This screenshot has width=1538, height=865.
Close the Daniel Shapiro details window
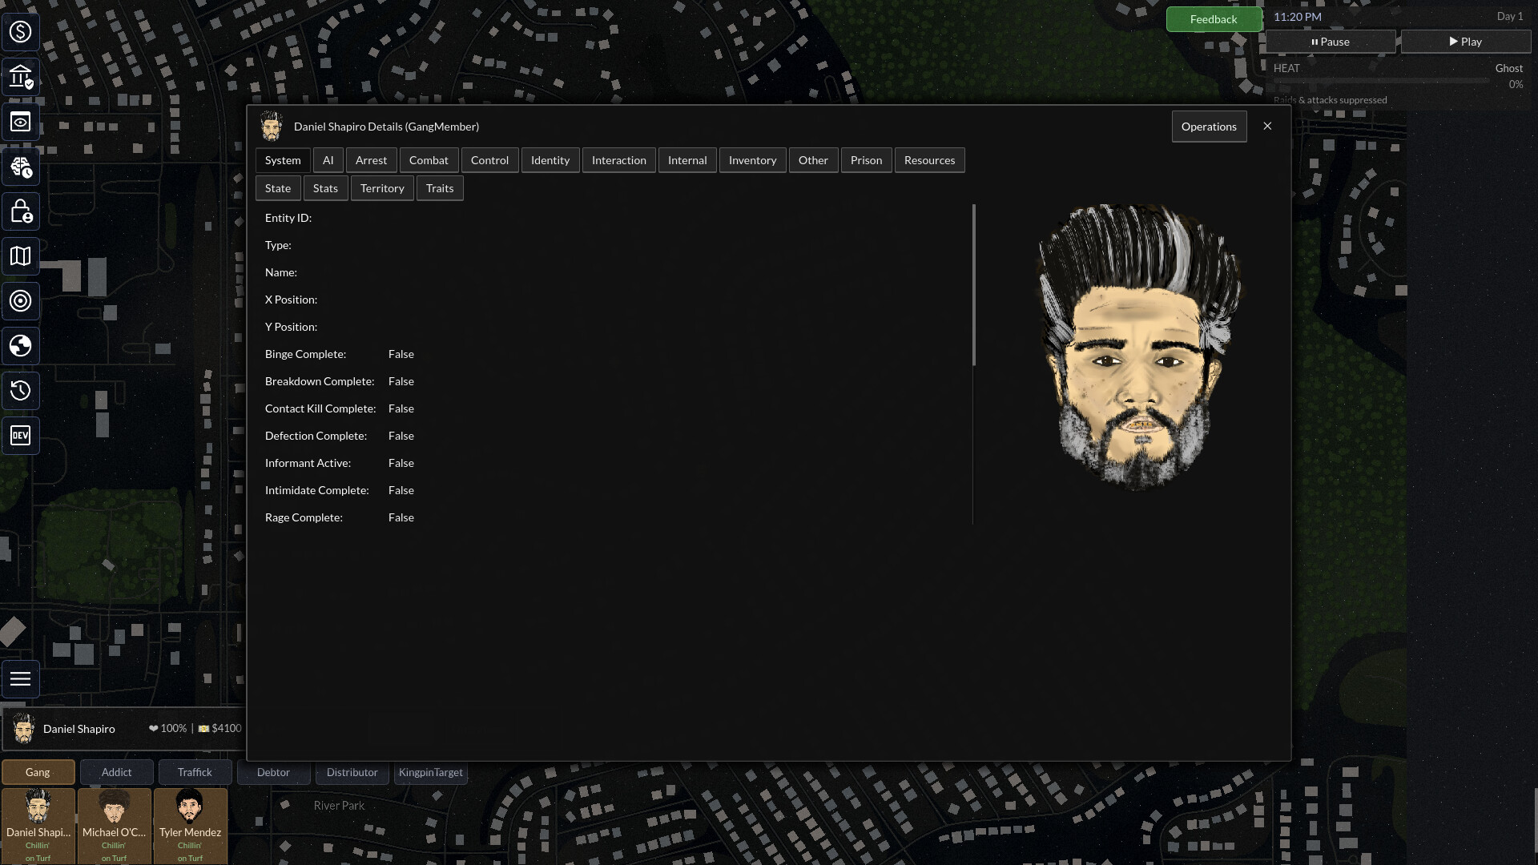[x=1267, y=127]
